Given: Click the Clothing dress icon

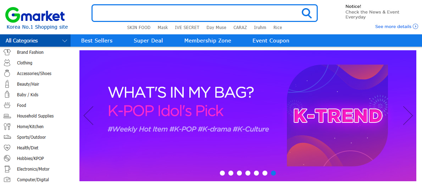Looking at the screenshot, I should click(7, 63).
